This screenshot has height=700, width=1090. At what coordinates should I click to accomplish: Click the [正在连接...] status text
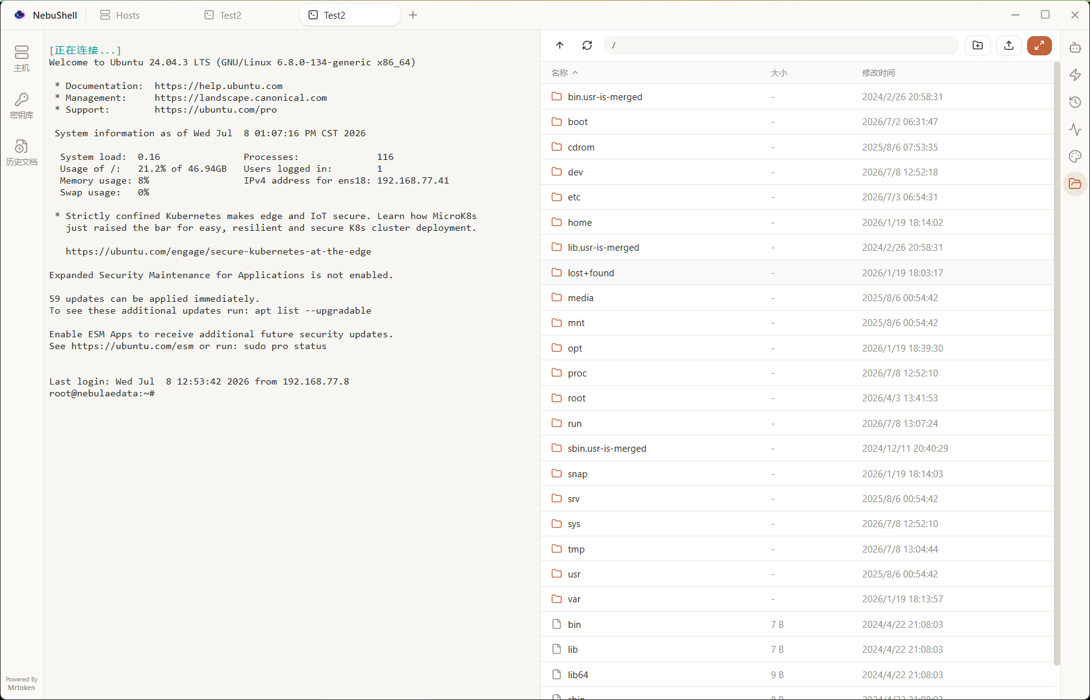pyautogui.click(x=85, y=50)
